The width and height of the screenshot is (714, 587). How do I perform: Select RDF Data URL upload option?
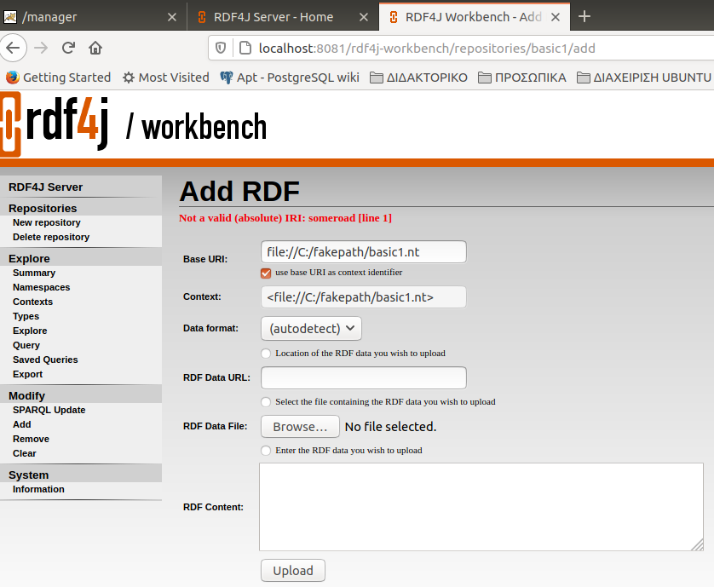265,353
